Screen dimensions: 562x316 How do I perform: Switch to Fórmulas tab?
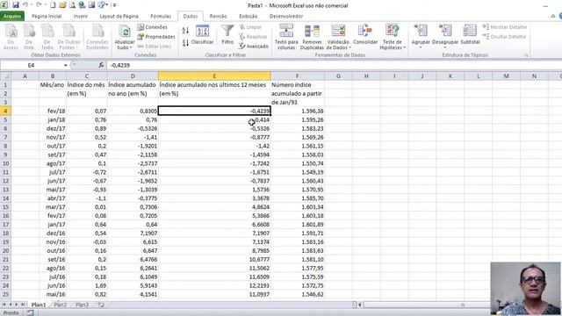point(161,16)
